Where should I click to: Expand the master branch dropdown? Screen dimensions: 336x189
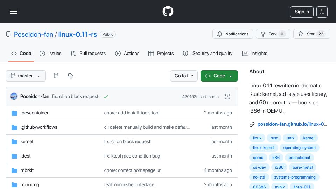(26, 76)
